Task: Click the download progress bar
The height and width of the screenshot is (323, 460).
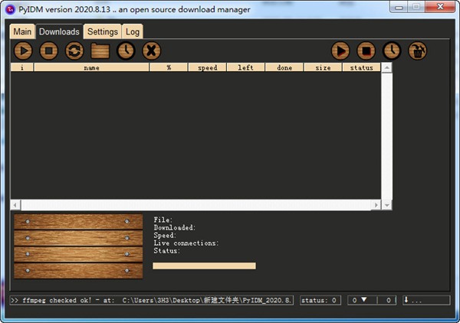Action: tap(204, 266)
